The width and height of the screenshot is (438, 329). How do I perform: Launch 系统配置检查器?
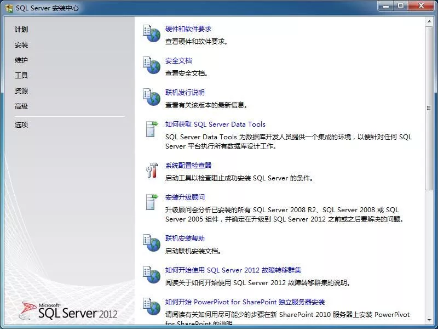point(188,166)
